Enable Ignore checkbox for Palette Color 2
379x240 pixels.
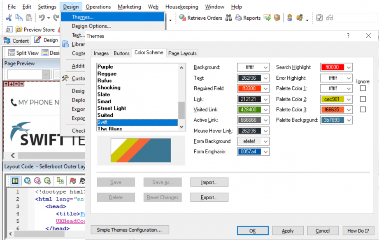[x=363, y=99]
